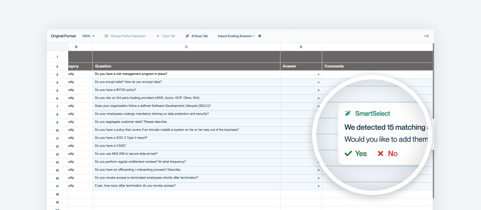481x210 pixels.
Task: Click the Question header cell
Action: pyautogui.click(x=186, y=66)
